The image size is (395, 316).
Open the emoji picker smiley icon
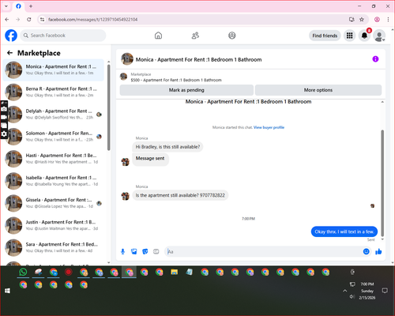click(x=366, y=251)
